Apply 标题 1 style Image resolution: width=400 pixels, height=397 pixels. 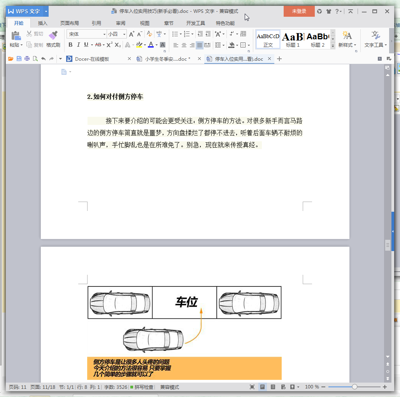click(293, 40)
